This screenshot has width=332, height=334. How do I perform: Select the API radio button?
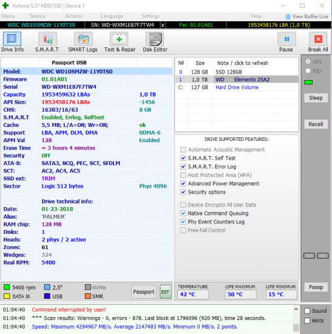click(308, 61)
